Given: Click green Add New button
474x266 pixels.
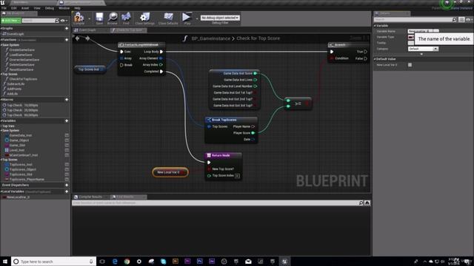Looking at the screenshot, I should click(11, 21).
